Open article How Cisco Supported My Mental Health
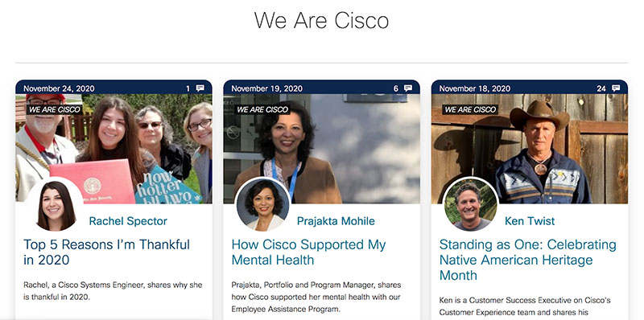 click(x=309, y=252)
